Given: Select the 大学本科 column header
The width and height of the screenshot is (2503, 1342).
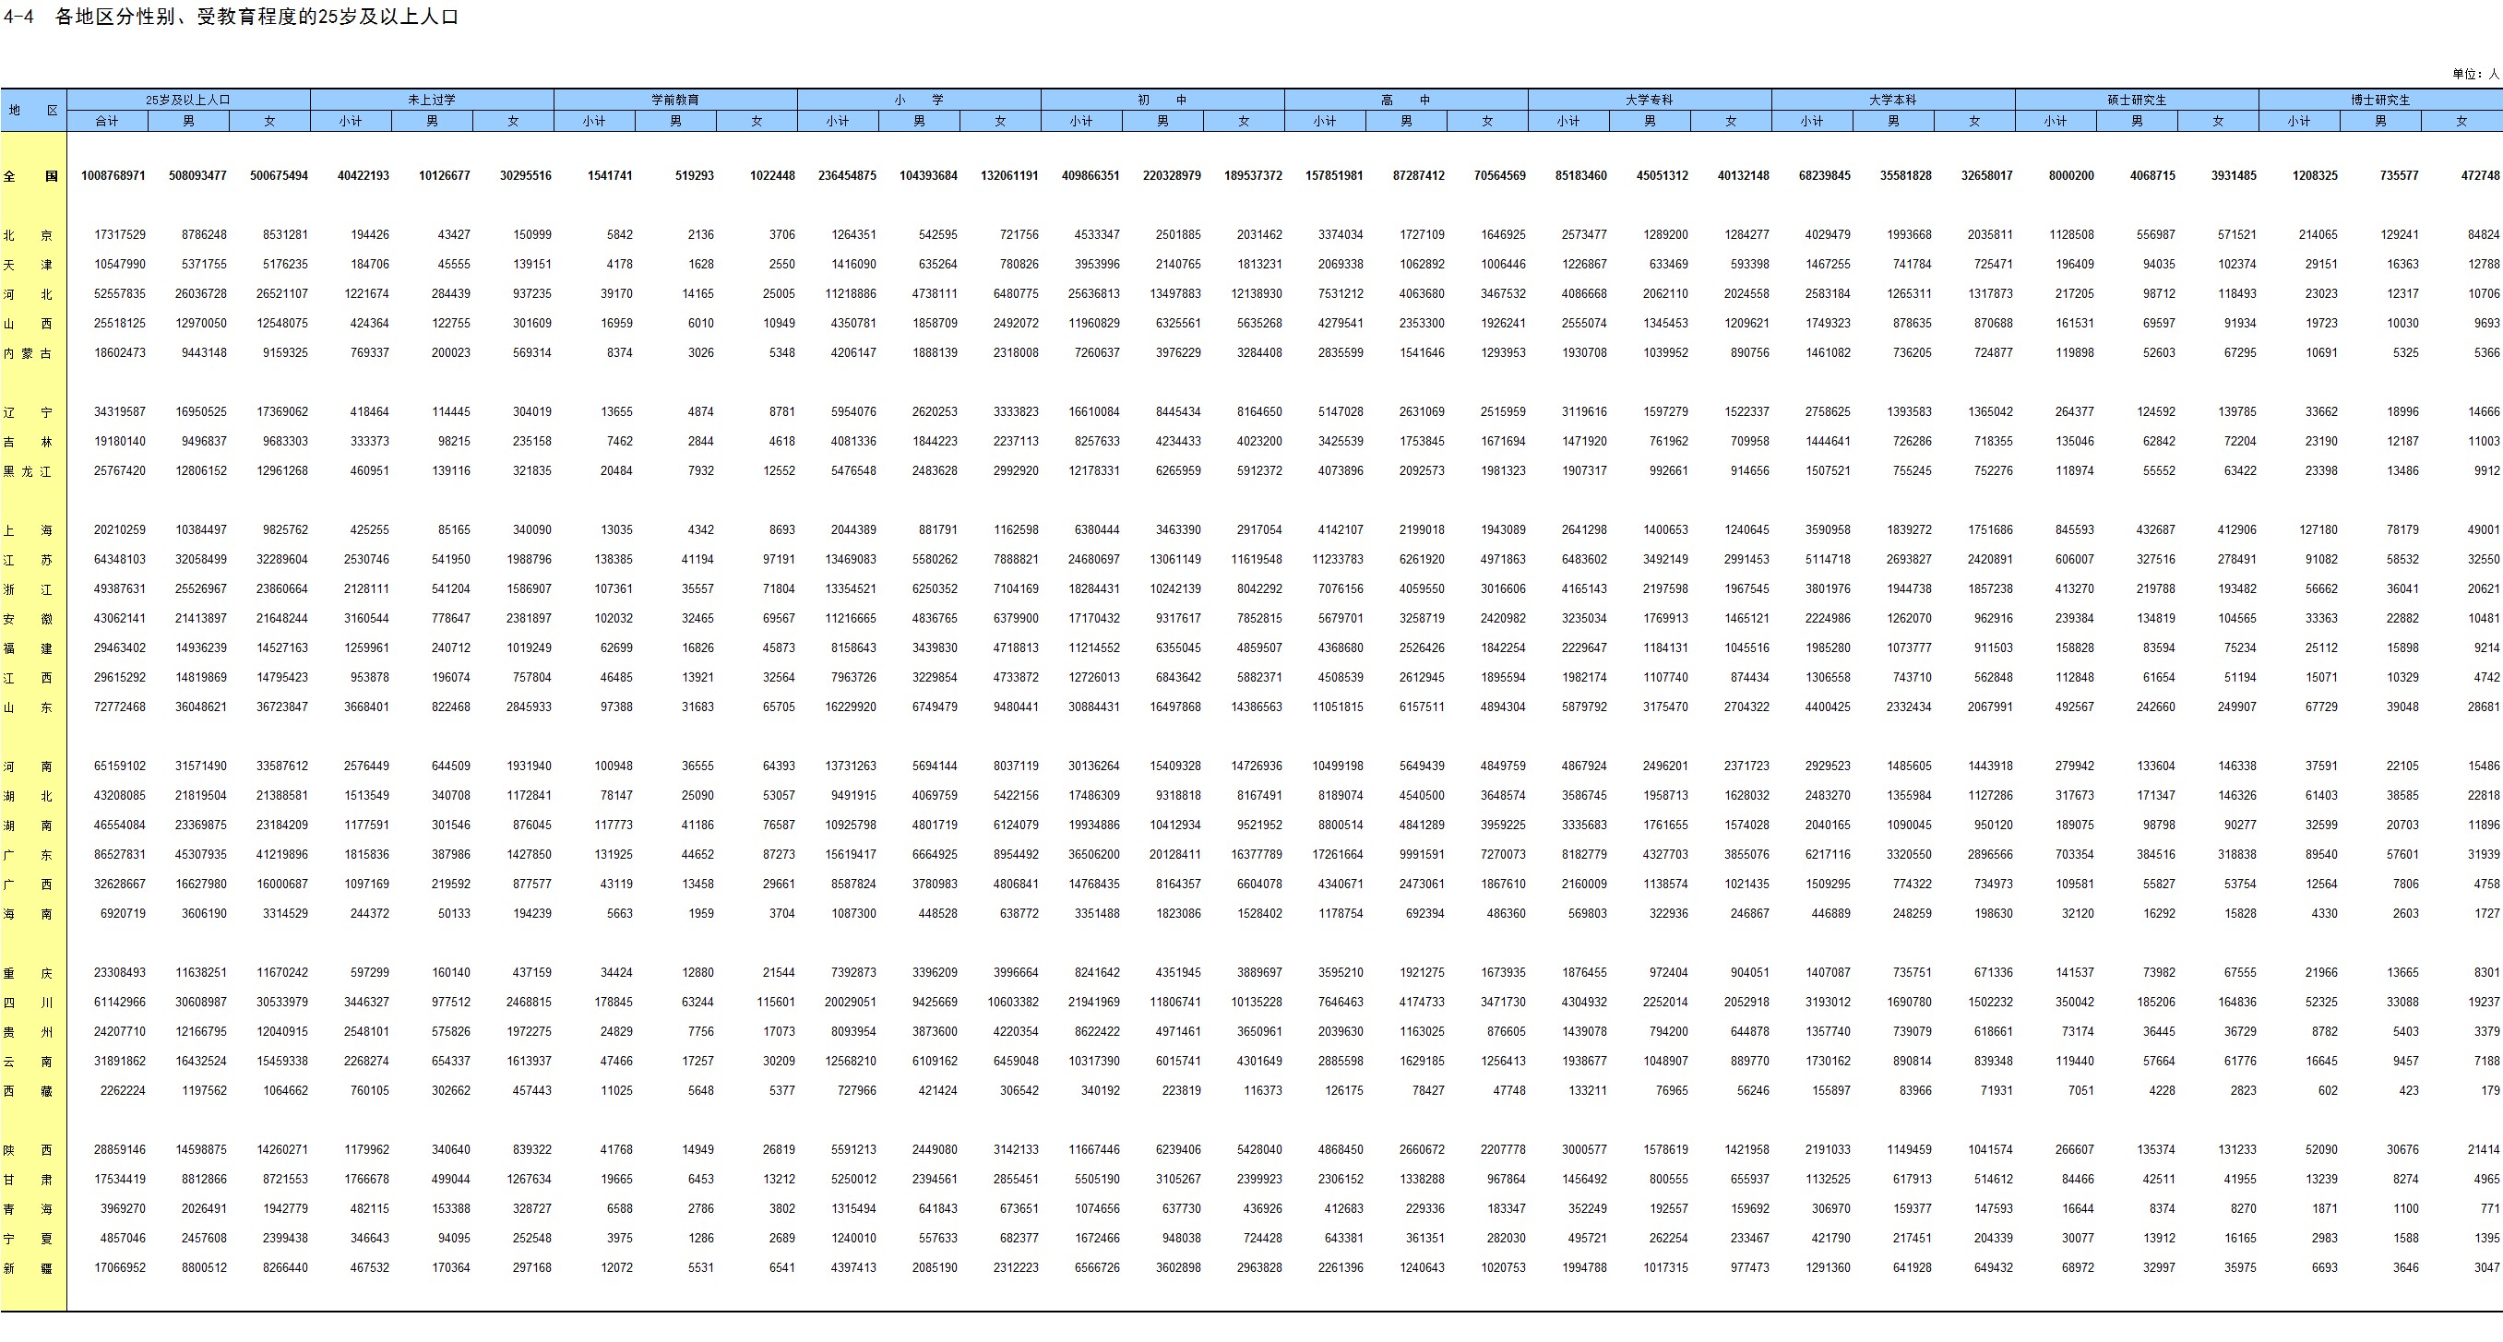Looking at the screenshot, I should pos(1892,100).
